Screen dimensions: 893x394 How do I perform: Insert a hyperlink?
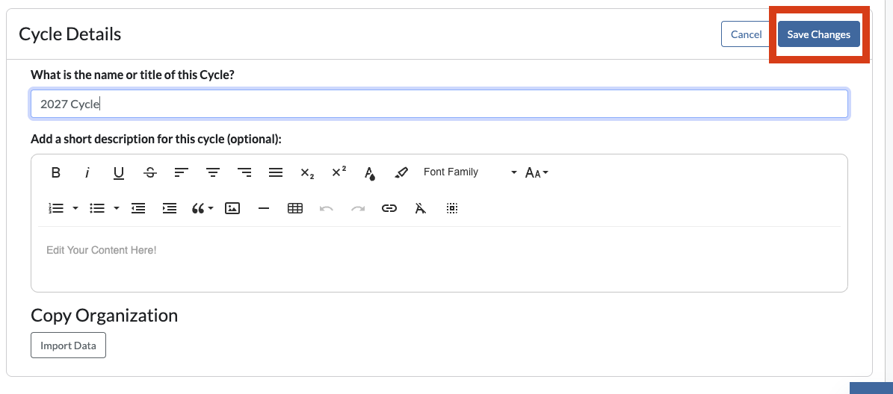point(389,209)
